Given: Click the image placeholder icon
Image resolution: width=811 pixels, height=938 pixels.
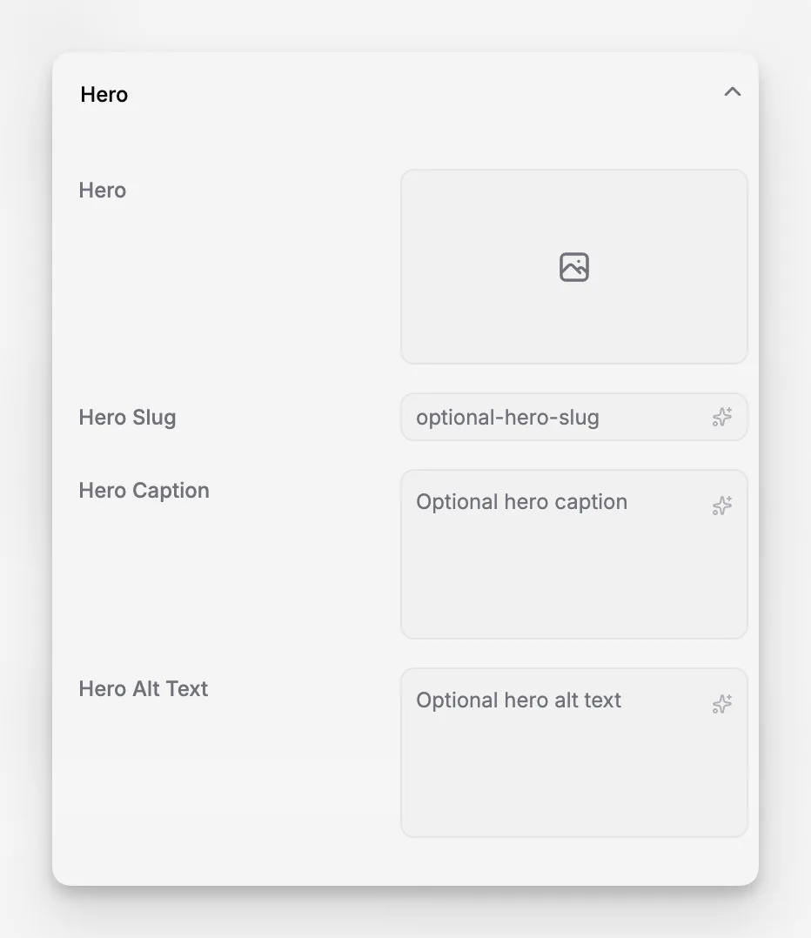Looking at the screenshot, I should click(574, 267).
